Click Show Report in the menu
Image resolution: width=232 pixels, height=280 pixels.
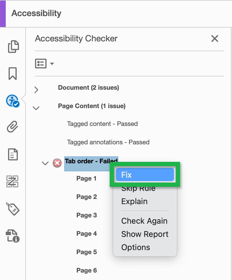[x=145, y=234]
